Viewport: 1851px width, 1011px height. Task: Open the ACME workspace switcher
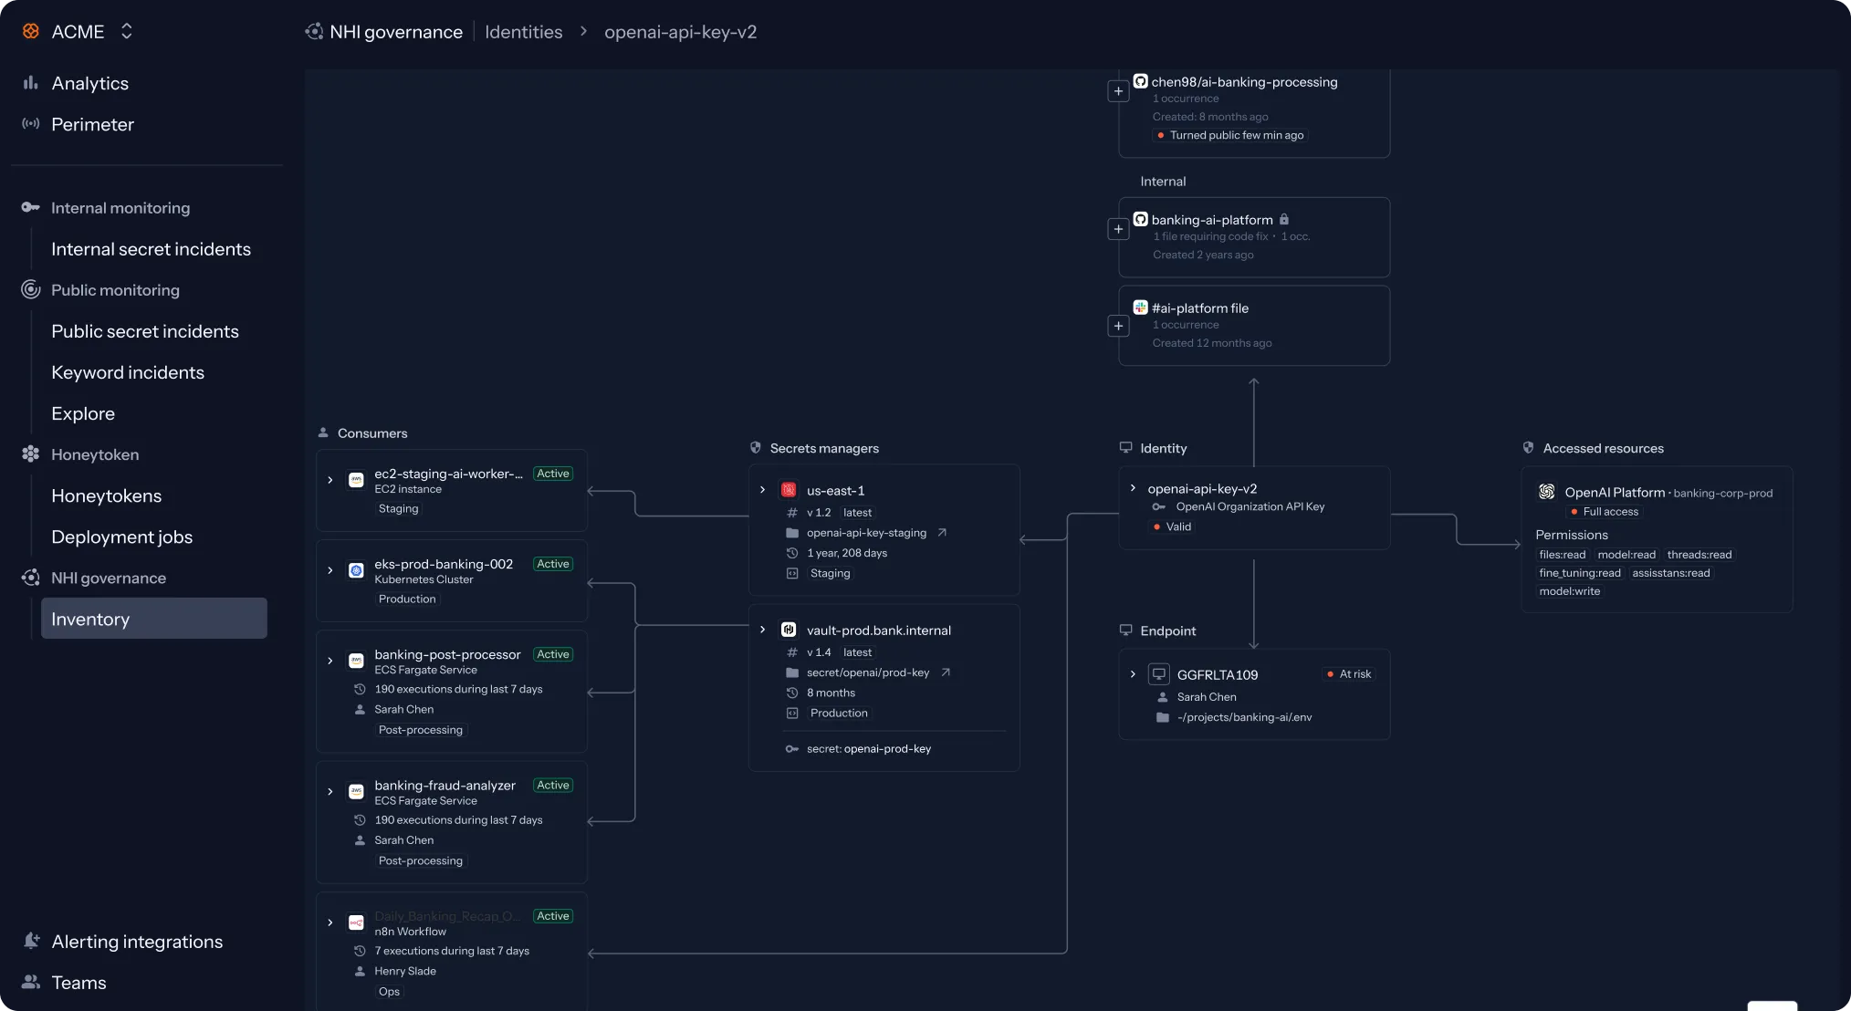(127, 31)
